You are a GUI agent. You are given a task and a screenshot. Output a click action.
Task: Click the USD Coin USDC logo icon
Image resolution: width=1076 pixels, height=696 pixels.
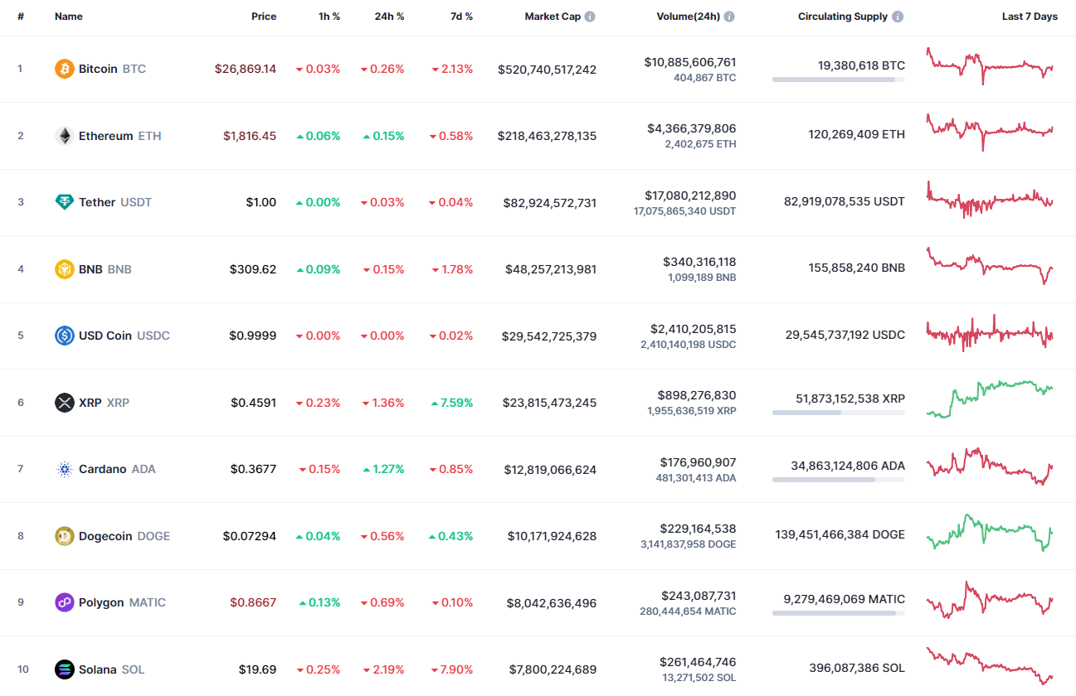[x=63, y=336]
